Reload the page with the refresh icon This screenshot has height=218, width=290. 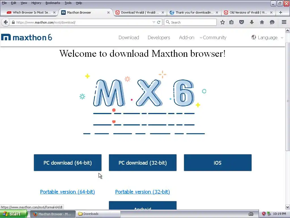point(159,22)
